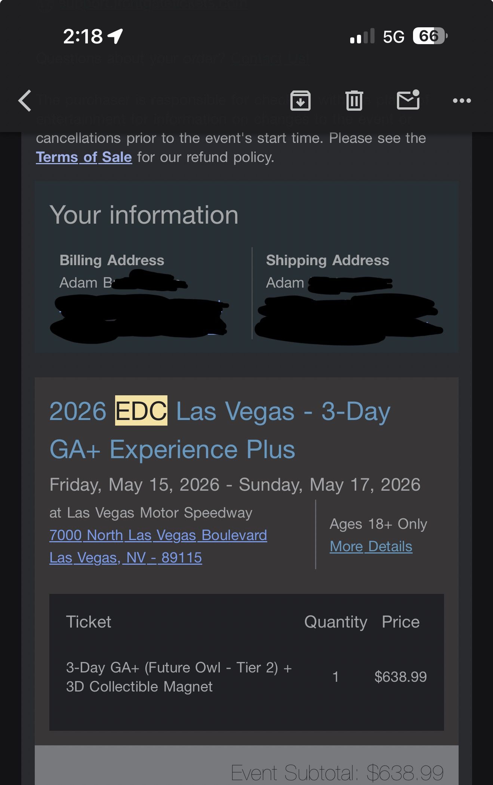Tap the battery indicator showing 66
The width and height of the screenshot is (493, 785).
point(429,36)
